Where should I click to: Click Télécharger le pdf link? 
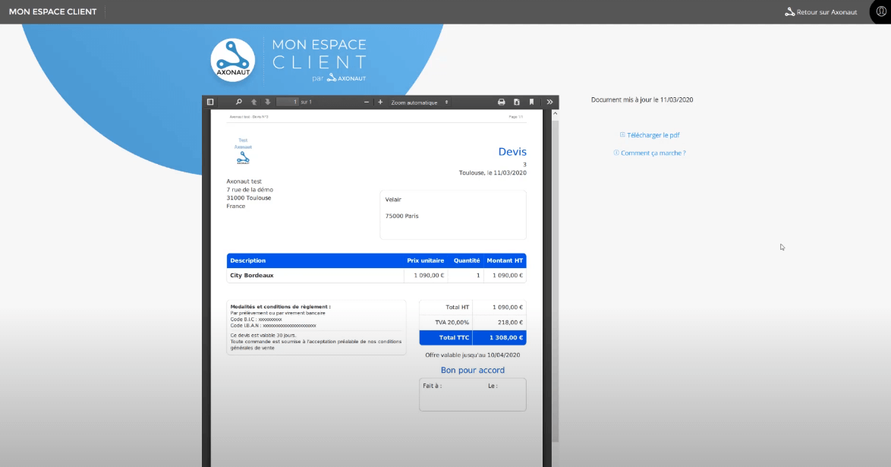click(x=650, y=135)
